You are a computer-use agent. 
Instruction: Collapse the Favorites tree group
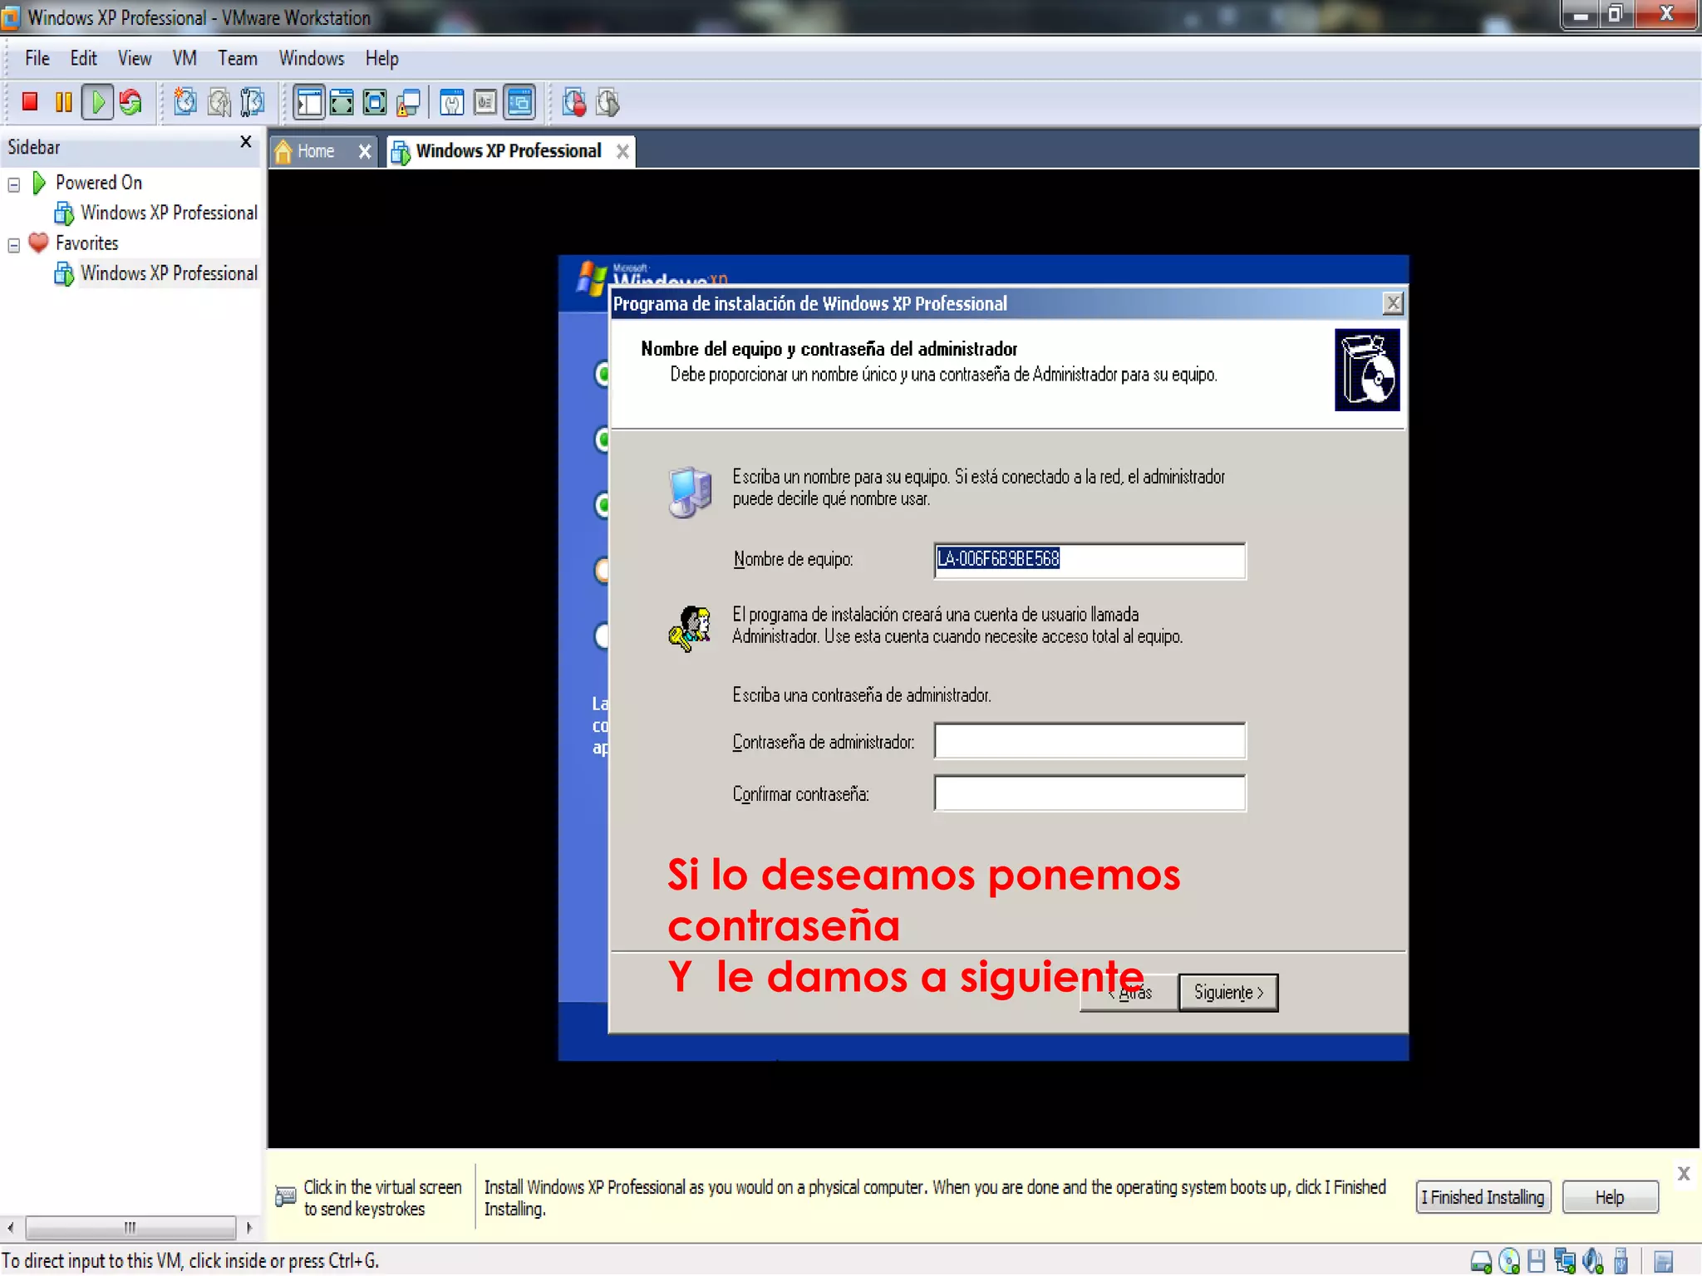(x=14, y=244)
